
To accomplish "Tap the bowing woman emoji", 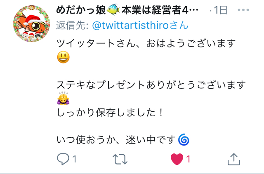I will pos(63,98).
